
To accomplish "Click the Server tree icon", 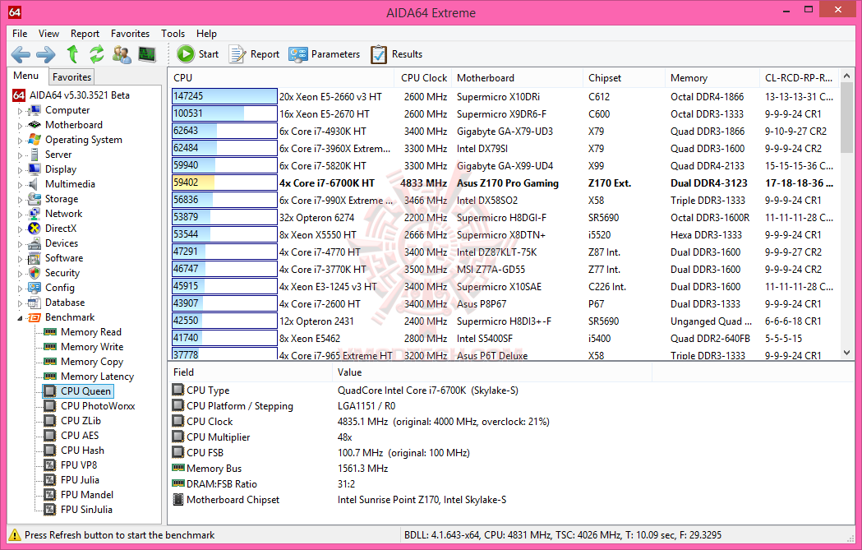I will point(35,155).
